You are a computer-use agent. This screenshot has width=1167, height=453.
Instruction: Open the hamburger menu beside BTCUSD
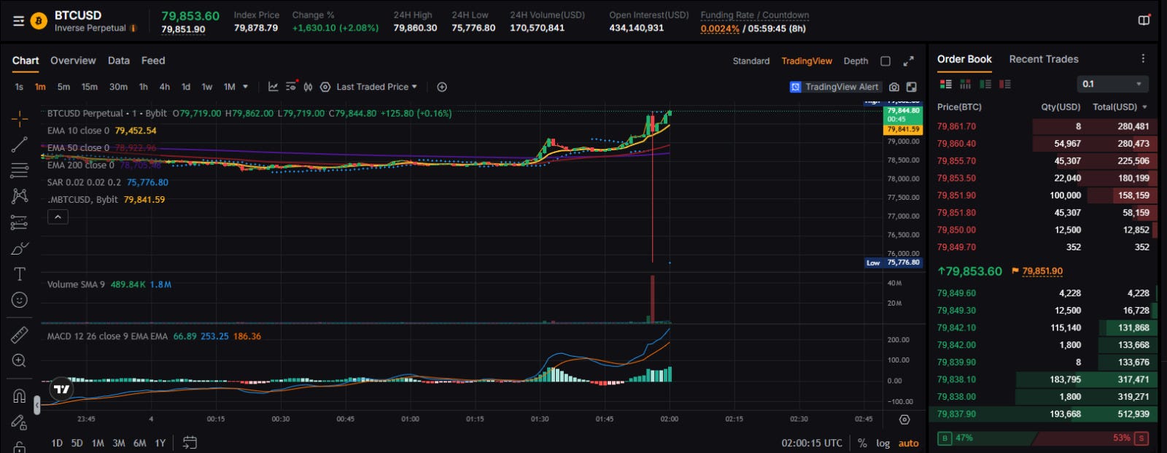(19, 21)
